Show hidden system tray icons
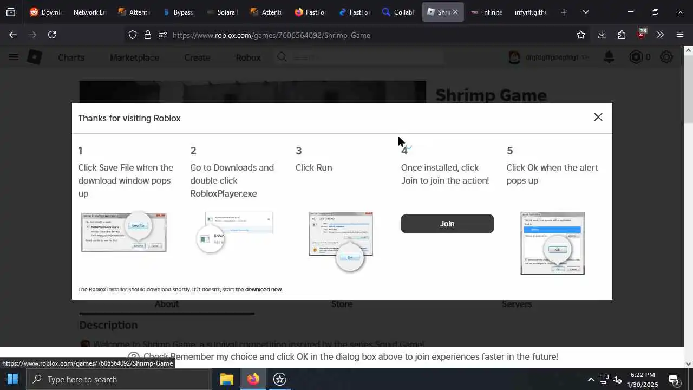The width and height of the screenshot is (693, 390). (591, 380)
